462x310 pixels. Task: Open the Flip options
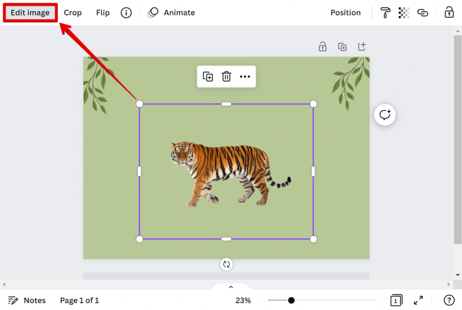pos(102,13)
